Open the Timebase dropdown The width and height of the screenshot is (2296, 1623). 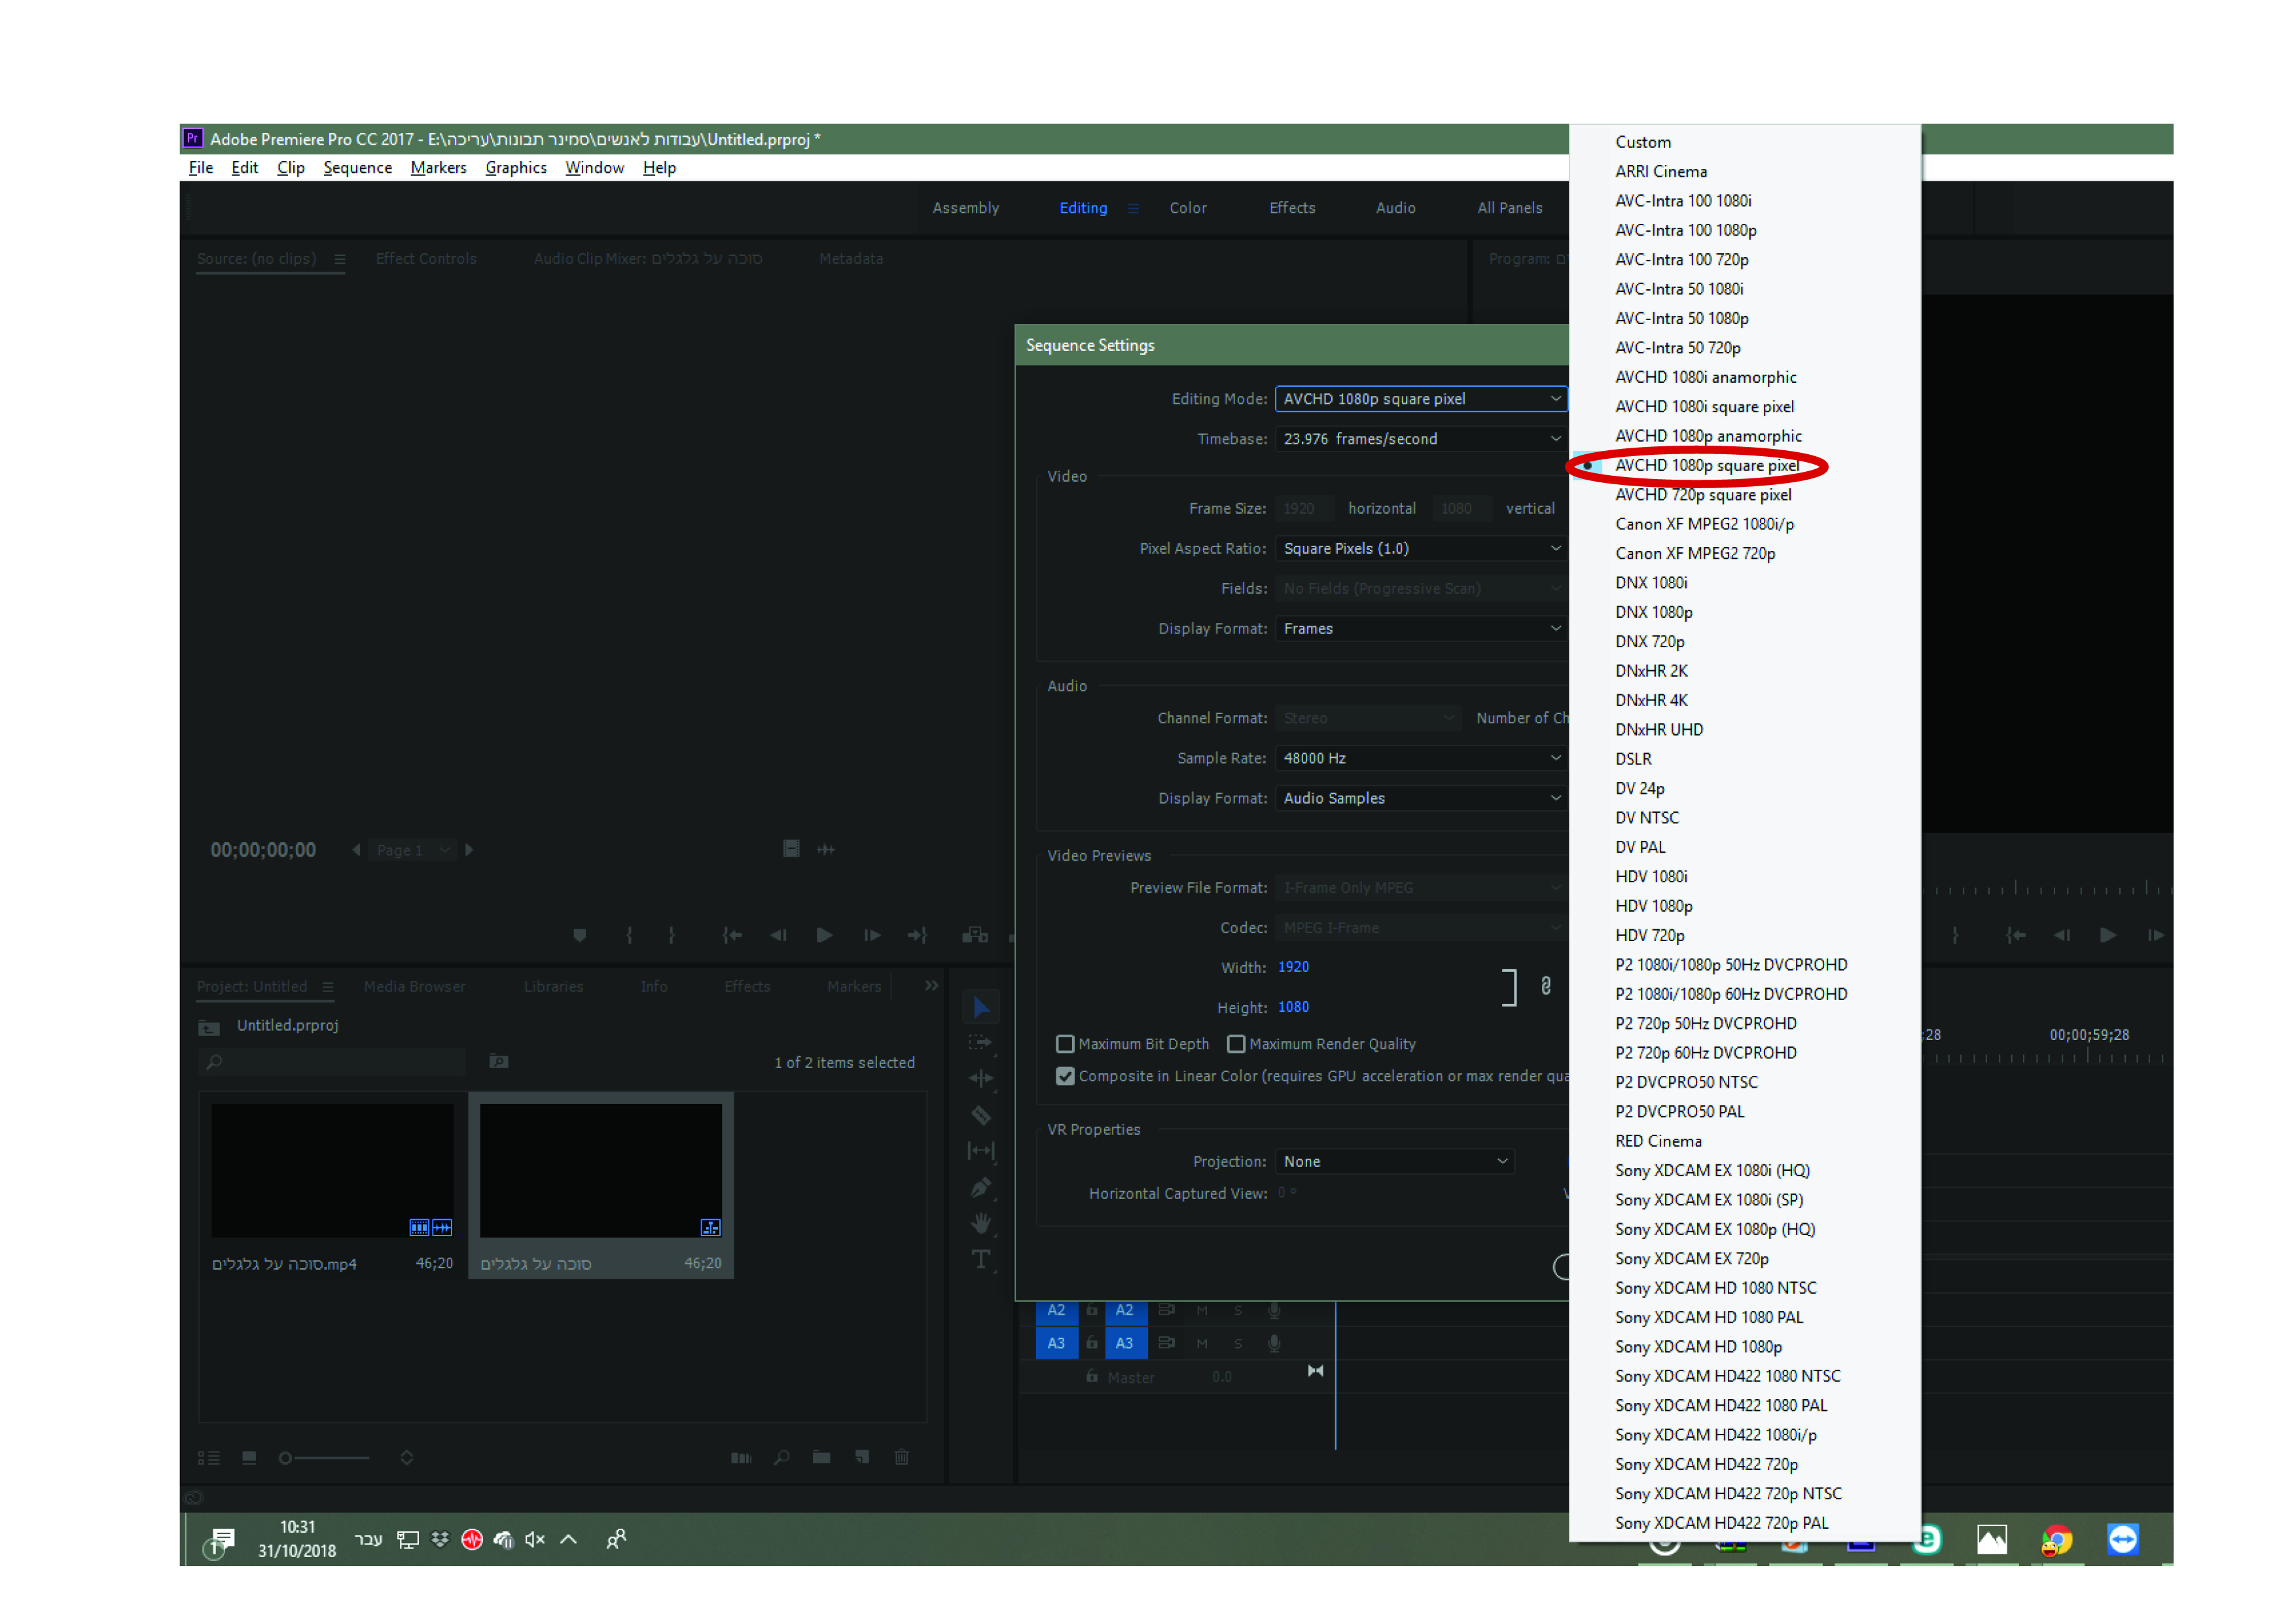(x=1420, y=439)
